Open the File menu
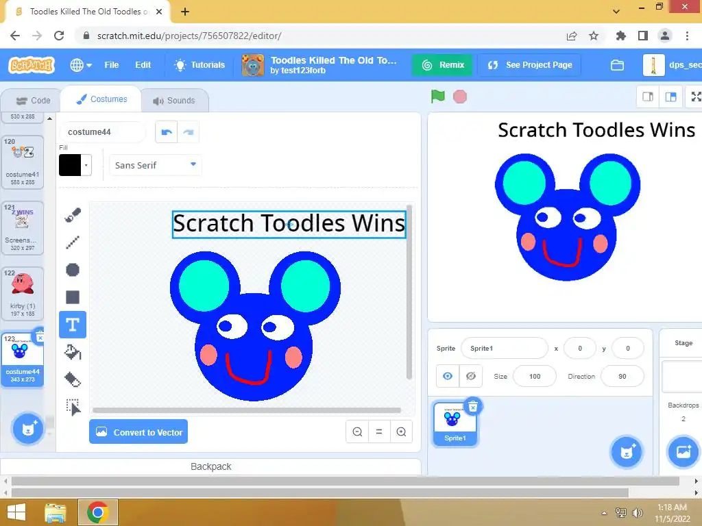This screenshot has height=526, width=702. point(112,65)
